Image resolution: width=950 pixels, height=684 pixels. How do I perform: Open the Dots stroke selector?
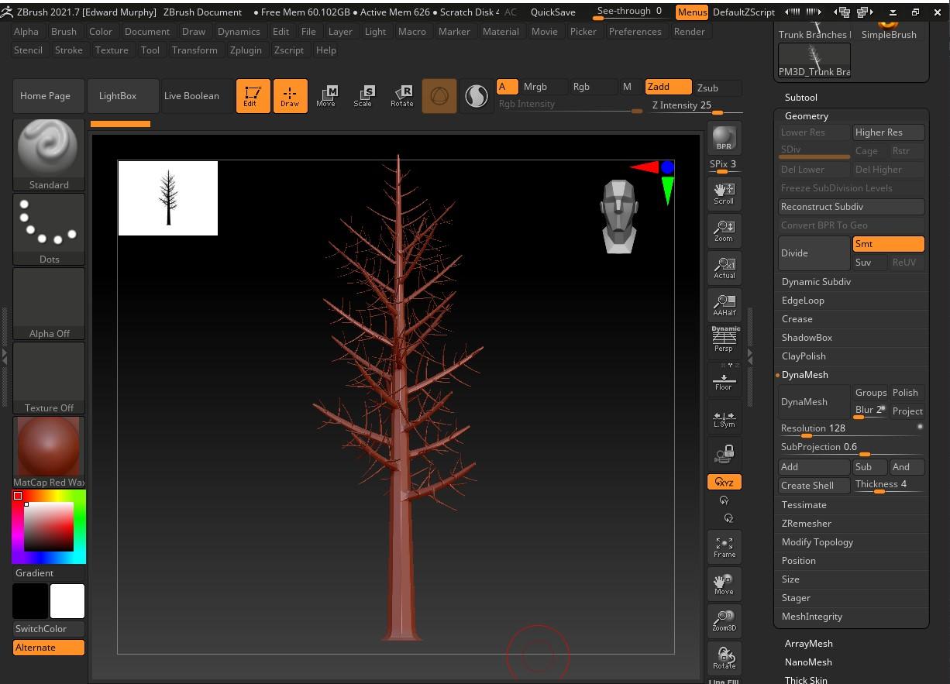pyautogui.click(x=49, y=229)
